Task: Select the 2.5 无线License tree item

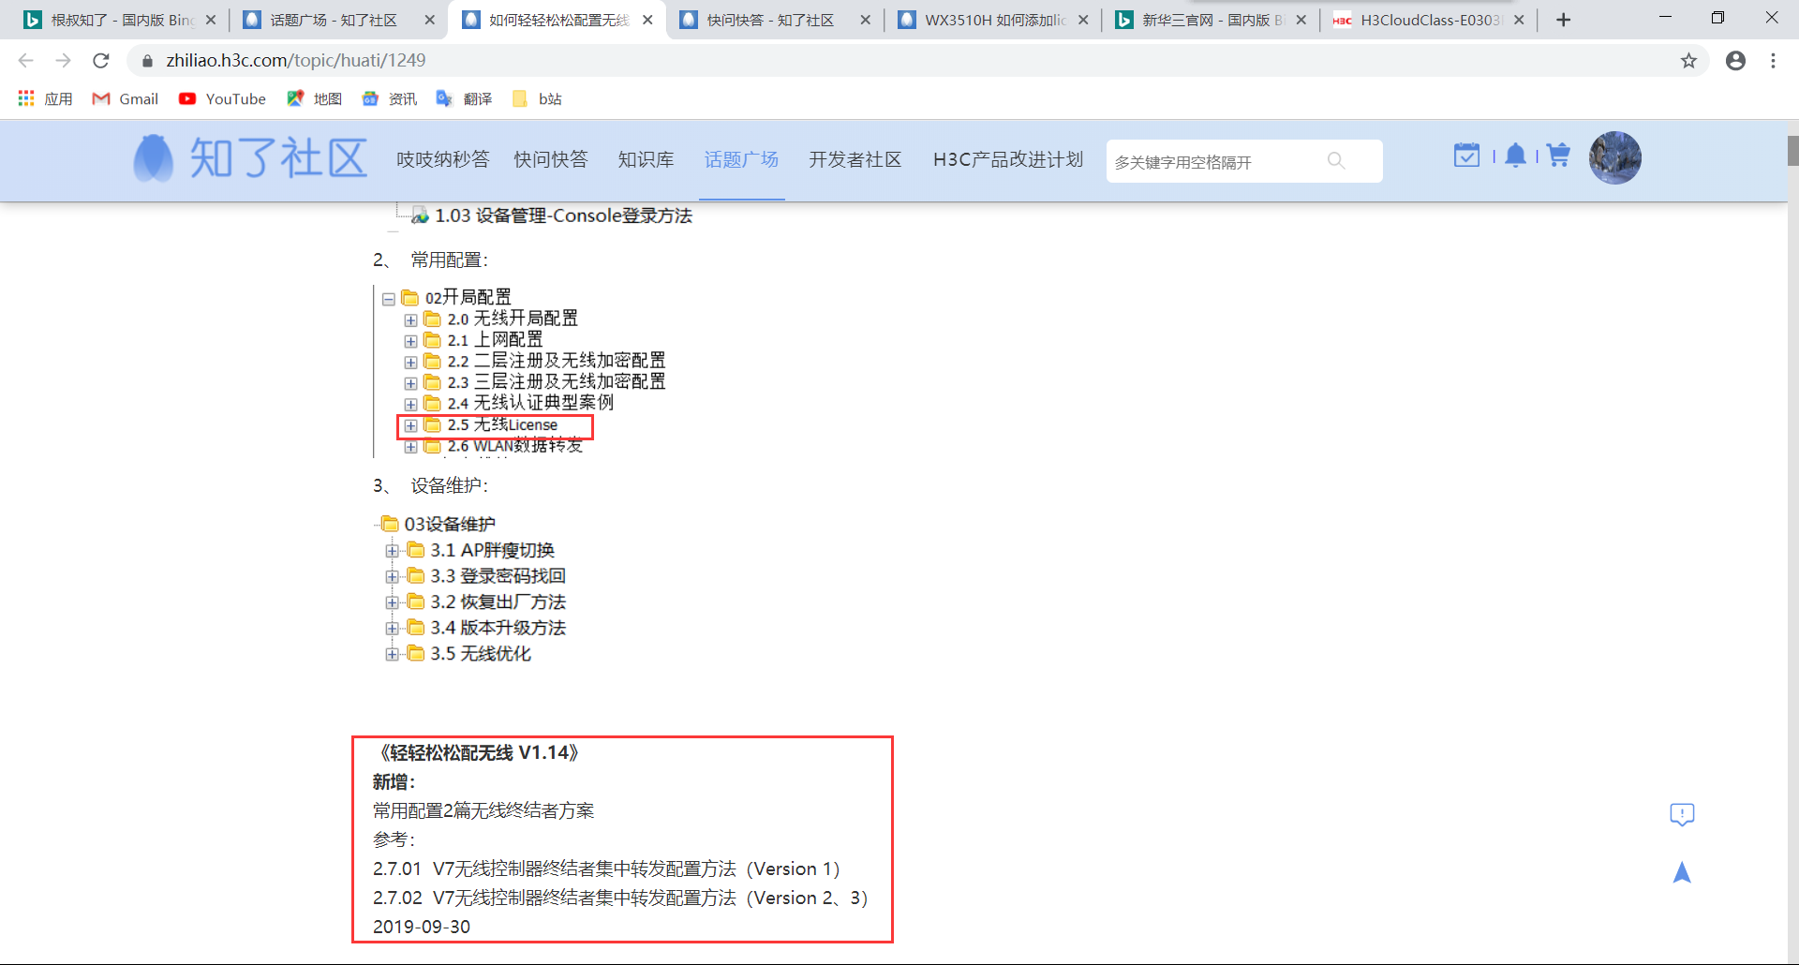Action: pyautogui.click(x=502, y=425)
